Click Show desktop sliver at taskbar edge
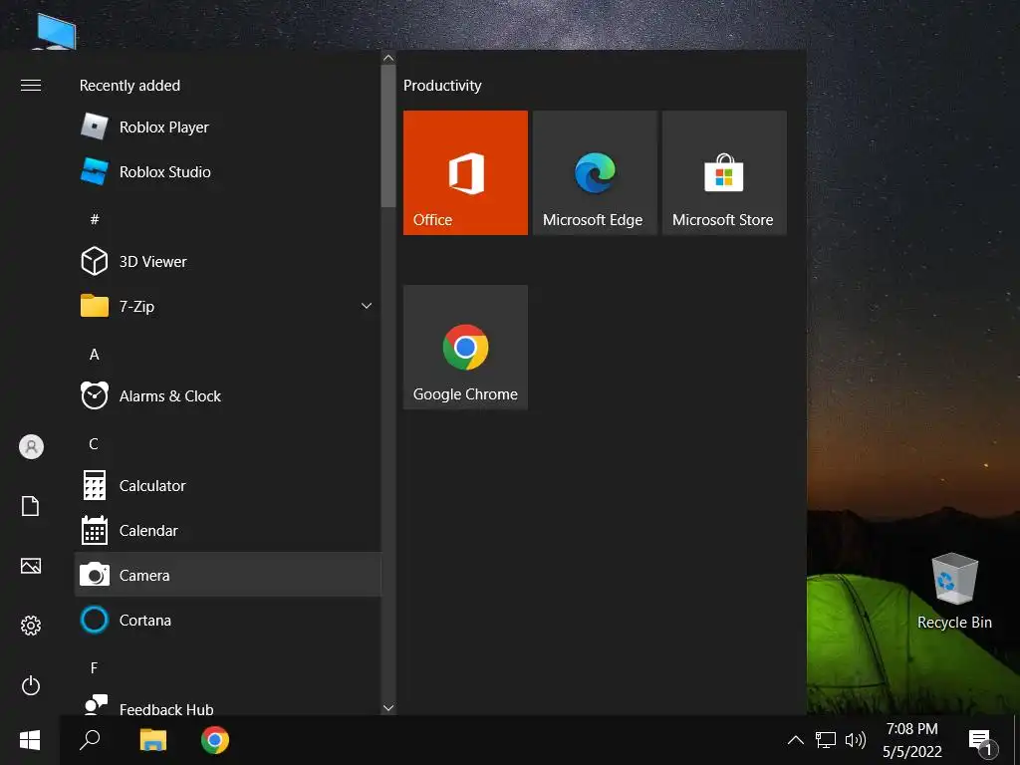The image size is (1020, 765). [1017, 740]
